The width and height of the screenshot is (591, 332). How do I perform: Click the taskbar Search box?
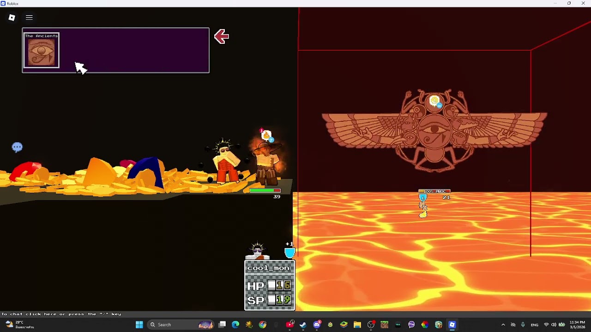click(x=181, y=325)
